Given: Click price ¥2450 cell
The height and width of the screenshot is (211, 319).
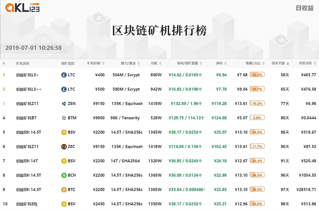Looking at the screenshot, I should tap(99, 204).
